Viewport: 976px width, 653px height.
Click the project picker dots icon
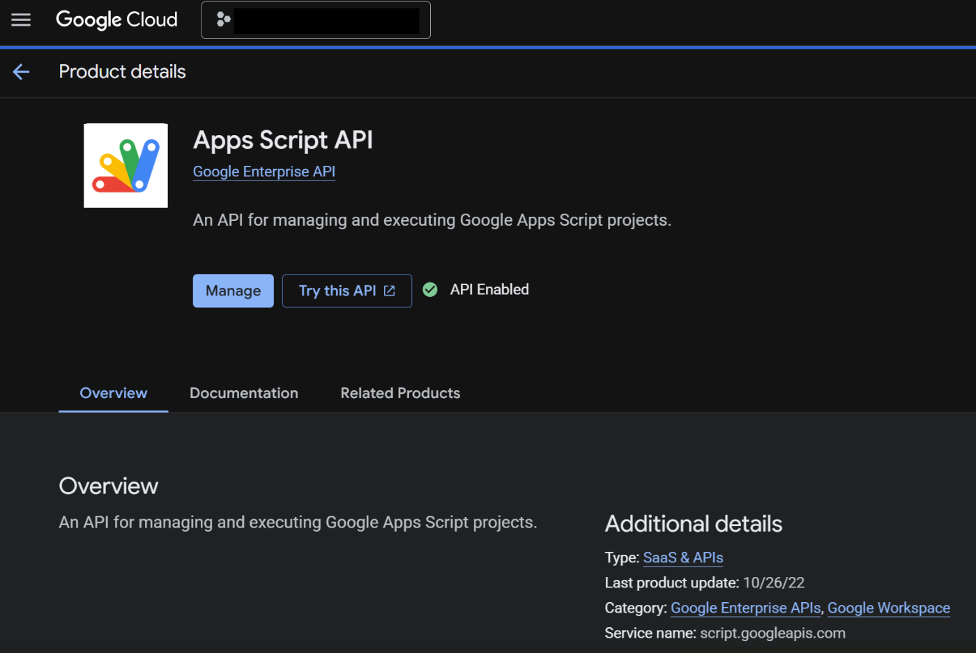pyautogui.click(x=223, y=20)
